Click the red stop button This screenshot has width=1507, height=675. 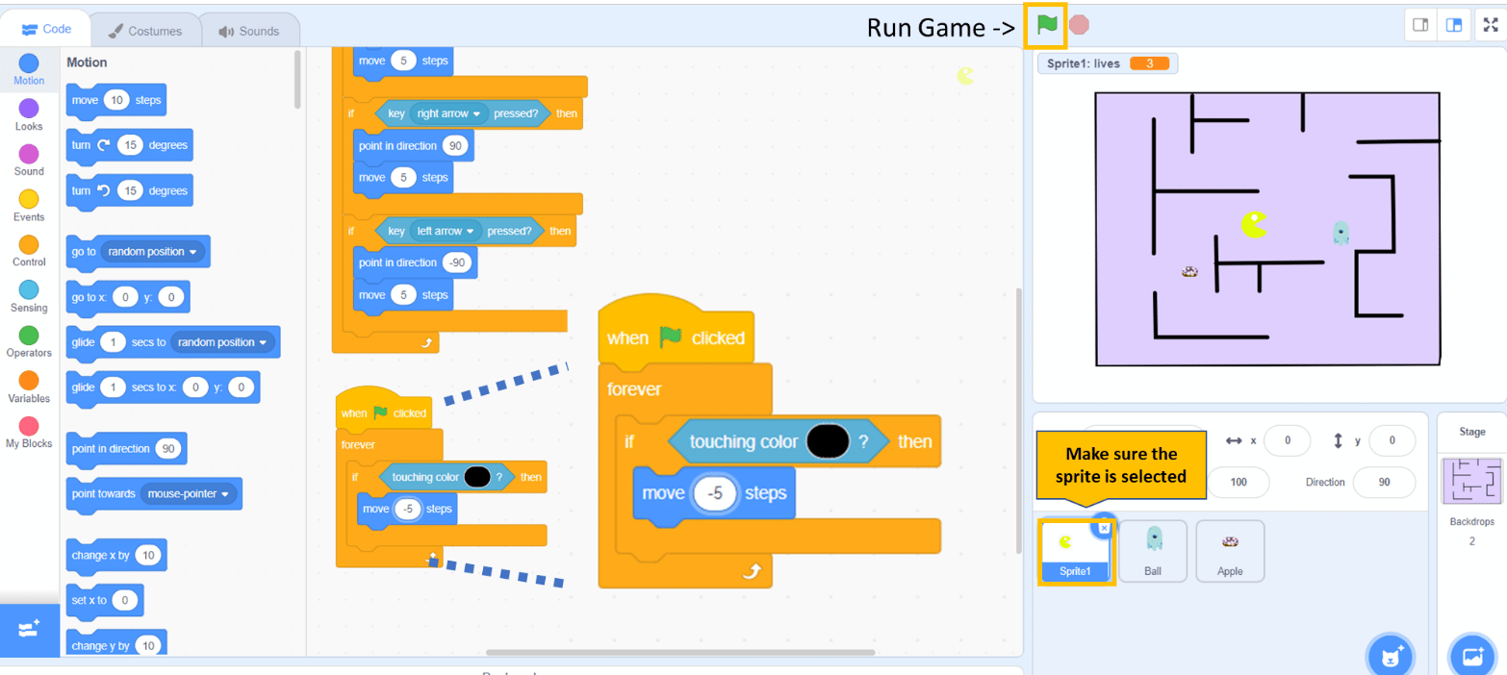coord(1080,25)
